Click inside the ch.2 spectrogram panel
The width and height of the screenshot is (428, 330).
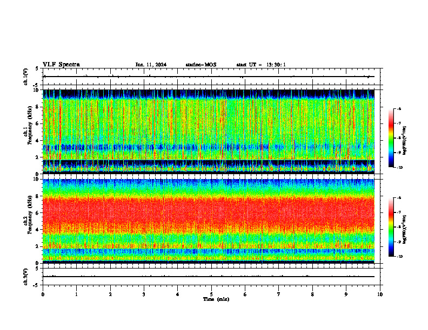(209, 221)
